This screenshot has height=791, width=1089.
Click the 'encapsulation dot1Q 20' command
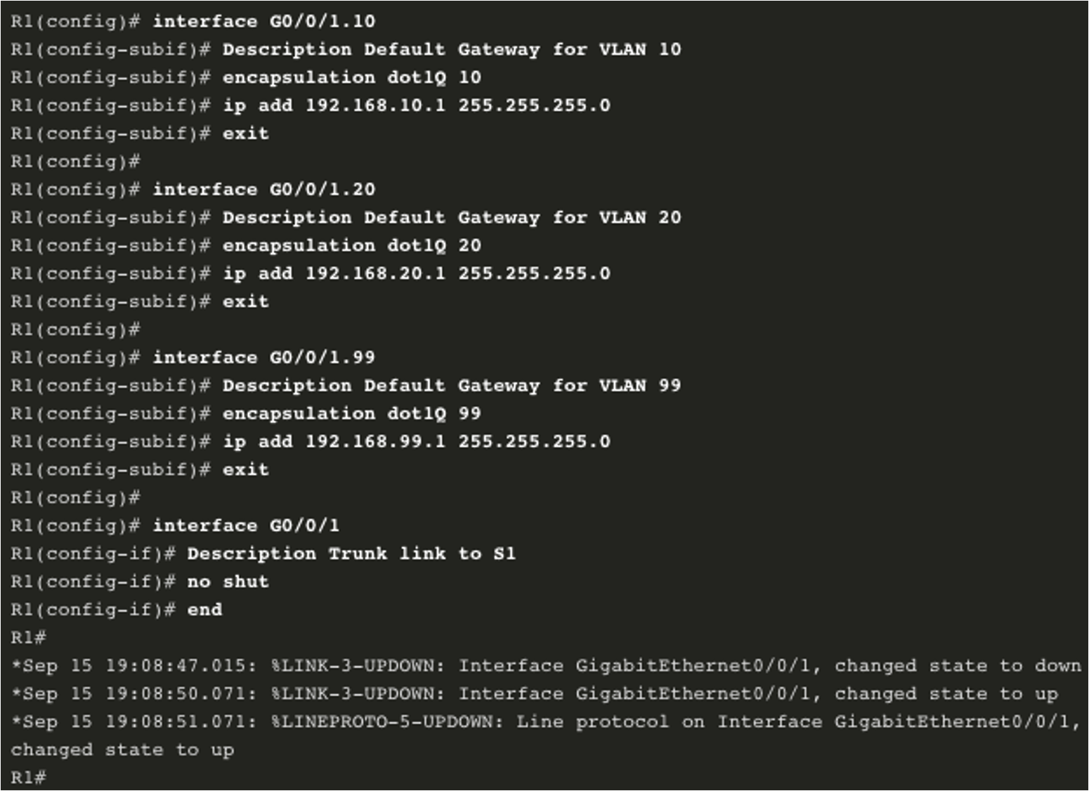click(352, 245)
